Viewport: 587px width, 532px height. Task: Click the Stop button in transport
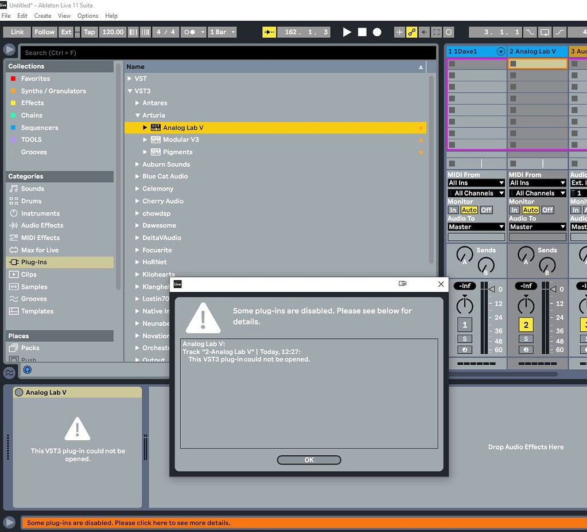click(x=362, y=32)
